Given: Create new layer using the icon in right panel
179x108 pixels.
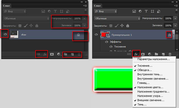Looking at the screenshot, I should coord(163,54).
